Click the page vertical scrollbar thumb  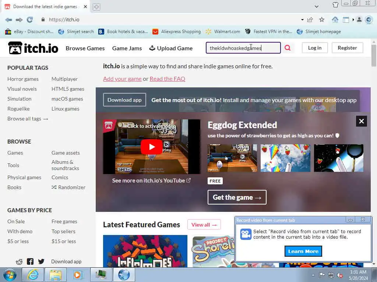[x=373, y=55]
